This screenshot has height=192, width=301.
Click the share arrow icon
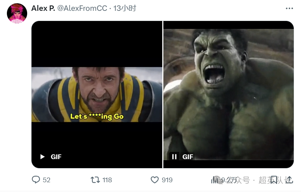pyautogui.click(x=289, y=180)
